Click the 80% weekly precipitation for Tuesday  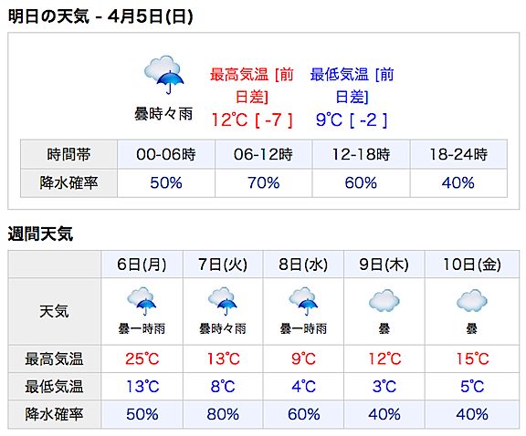pyautogui.click(x=223, y=414)
